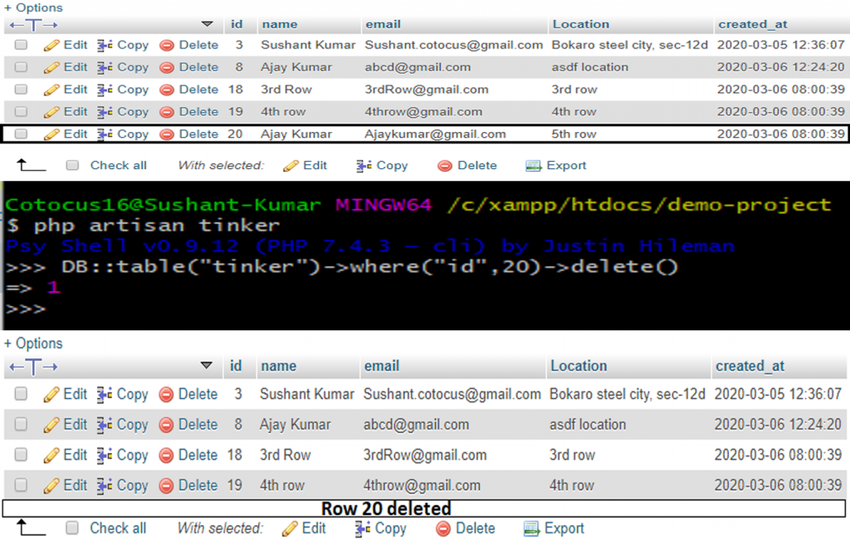Click the Edit pencil icon for row id 20
The width and height of the screenshot is (850, 540).
pyautogui.click(x=51, y=134)
